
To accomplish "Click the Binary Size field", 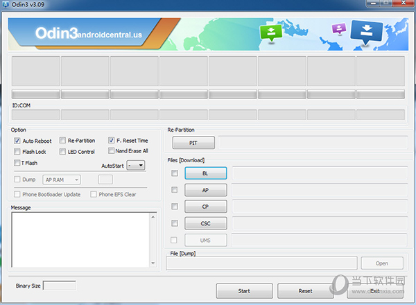I will [x=59, y=286].
